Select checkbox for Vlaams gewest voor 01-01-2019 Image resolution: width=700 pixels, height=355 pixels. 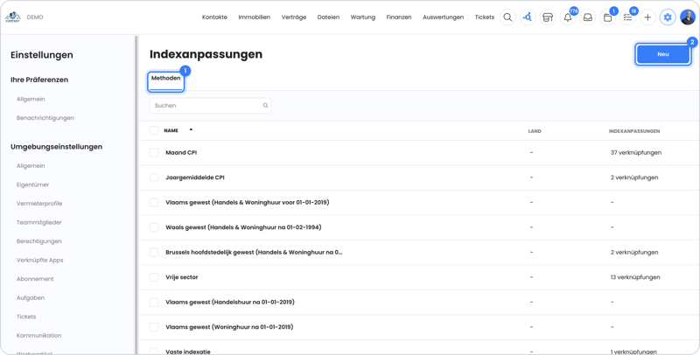(x=154, y=203)
